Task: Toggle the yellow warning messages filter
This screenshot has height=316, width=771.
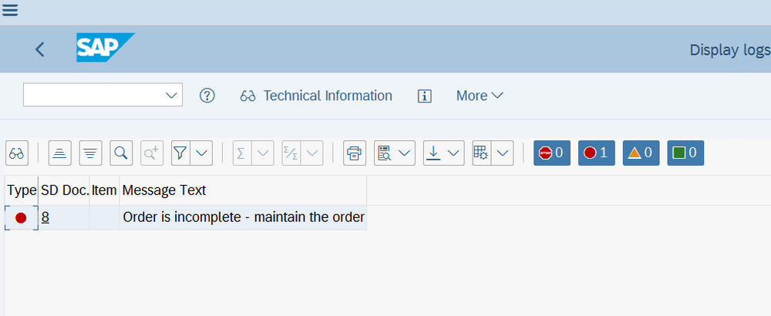Action: [x=640, y=153]
